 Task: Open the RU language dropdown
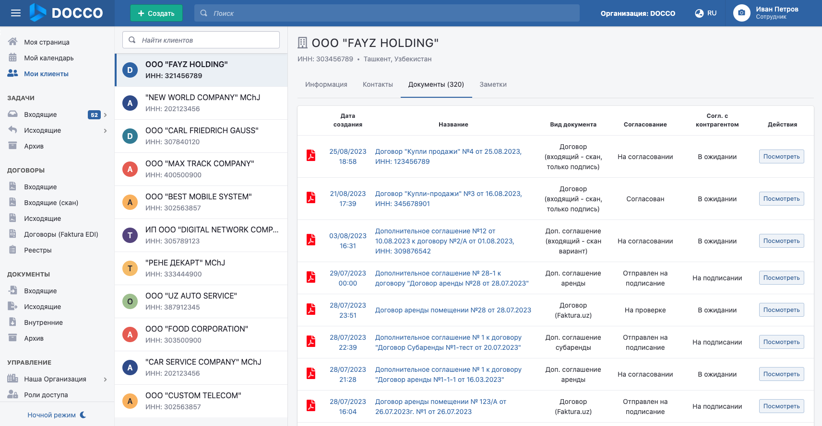coord(706,13)
